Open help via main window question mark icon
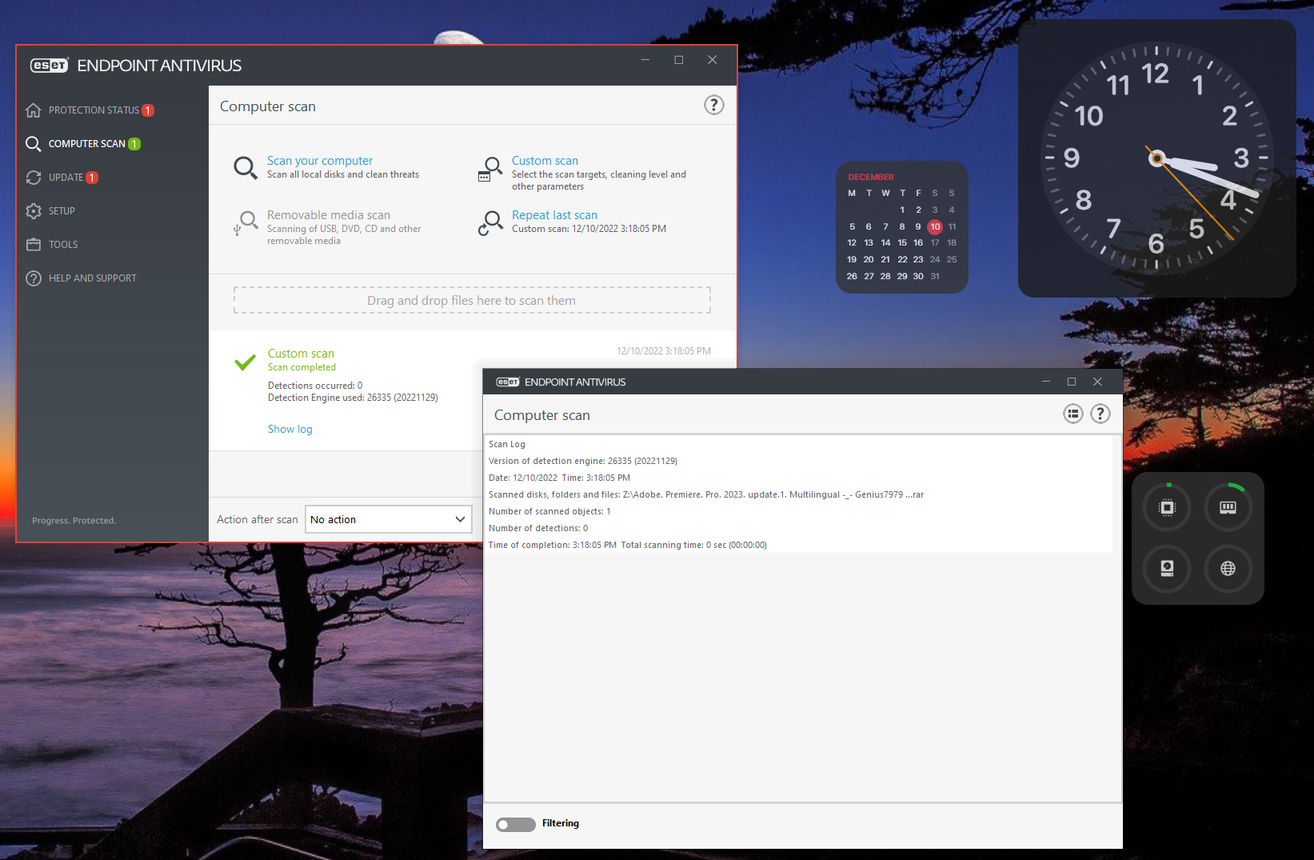Viewport: 1314px width, 860px height. click(x=713, y=105)
